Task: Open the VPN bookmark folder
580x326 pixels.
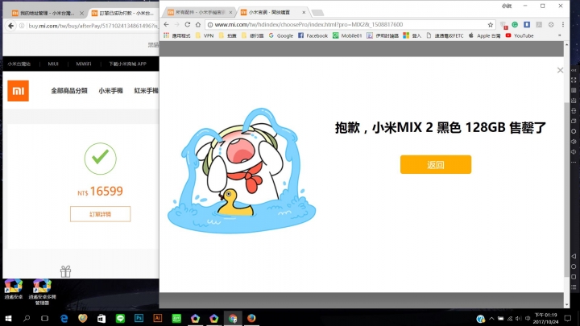Action: (x=205, y=35)
